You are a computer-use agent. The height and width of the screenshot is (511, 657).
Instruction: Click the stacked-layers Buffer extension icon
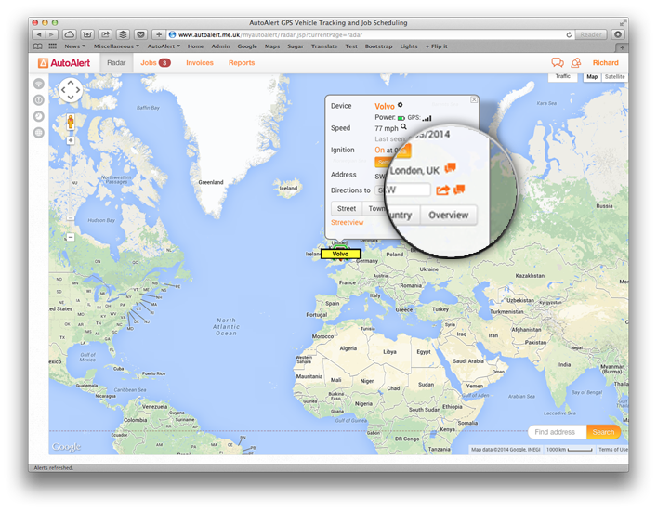123,34
